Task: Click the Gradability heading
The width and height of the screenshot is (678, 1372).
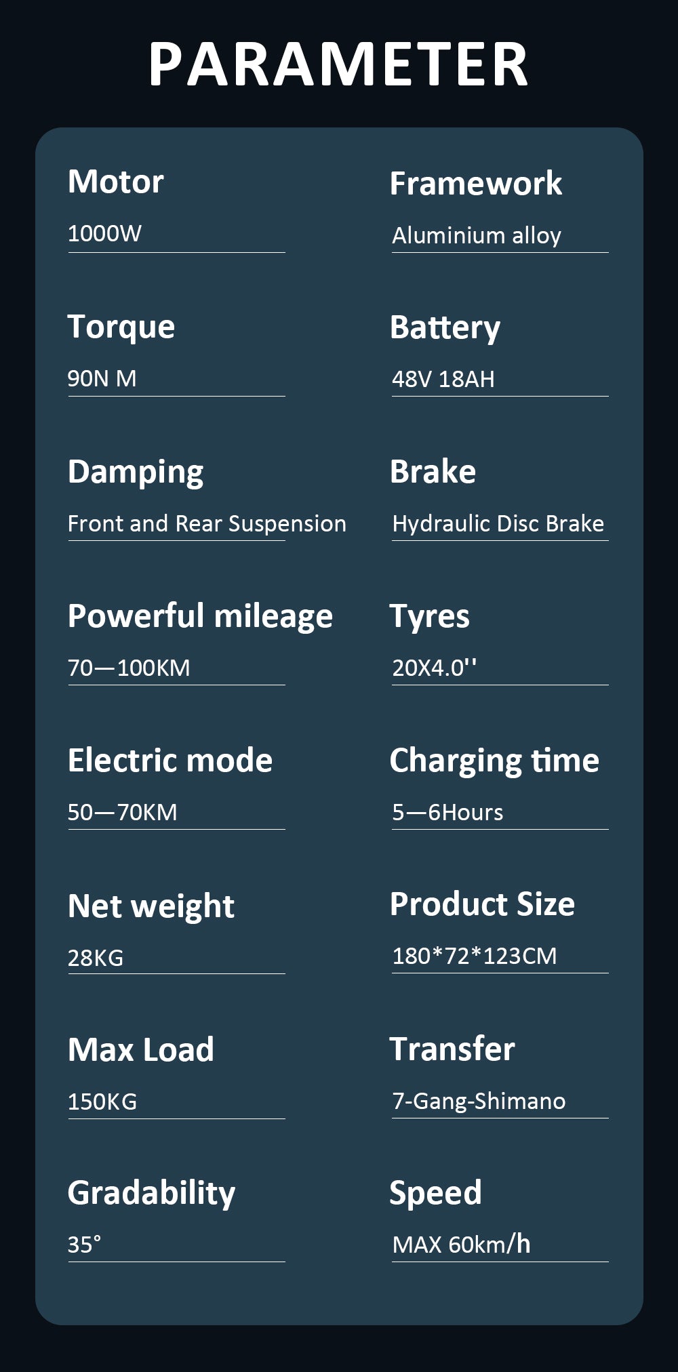Action: coord(151,1193)
